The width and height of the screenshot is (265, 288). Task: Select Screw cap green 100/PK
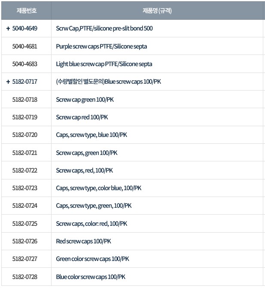[85, 100]
